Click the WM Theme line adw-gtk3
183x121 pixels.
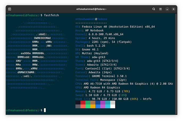pos(90,57)
